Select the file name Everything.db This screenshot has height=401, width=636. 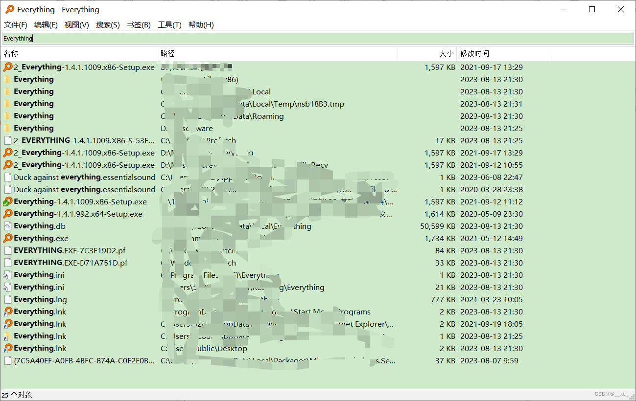[x=40, y=226]
